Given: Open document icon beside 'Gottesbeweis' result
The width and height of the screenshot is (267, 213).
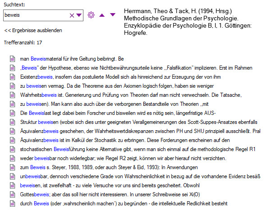Looking at the screenshot, I should click(x=13, y=194).
